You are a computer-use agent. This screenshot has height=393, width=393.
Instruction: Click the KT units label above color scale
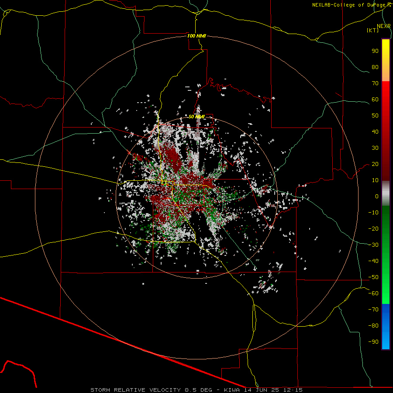tap(373, 30)
